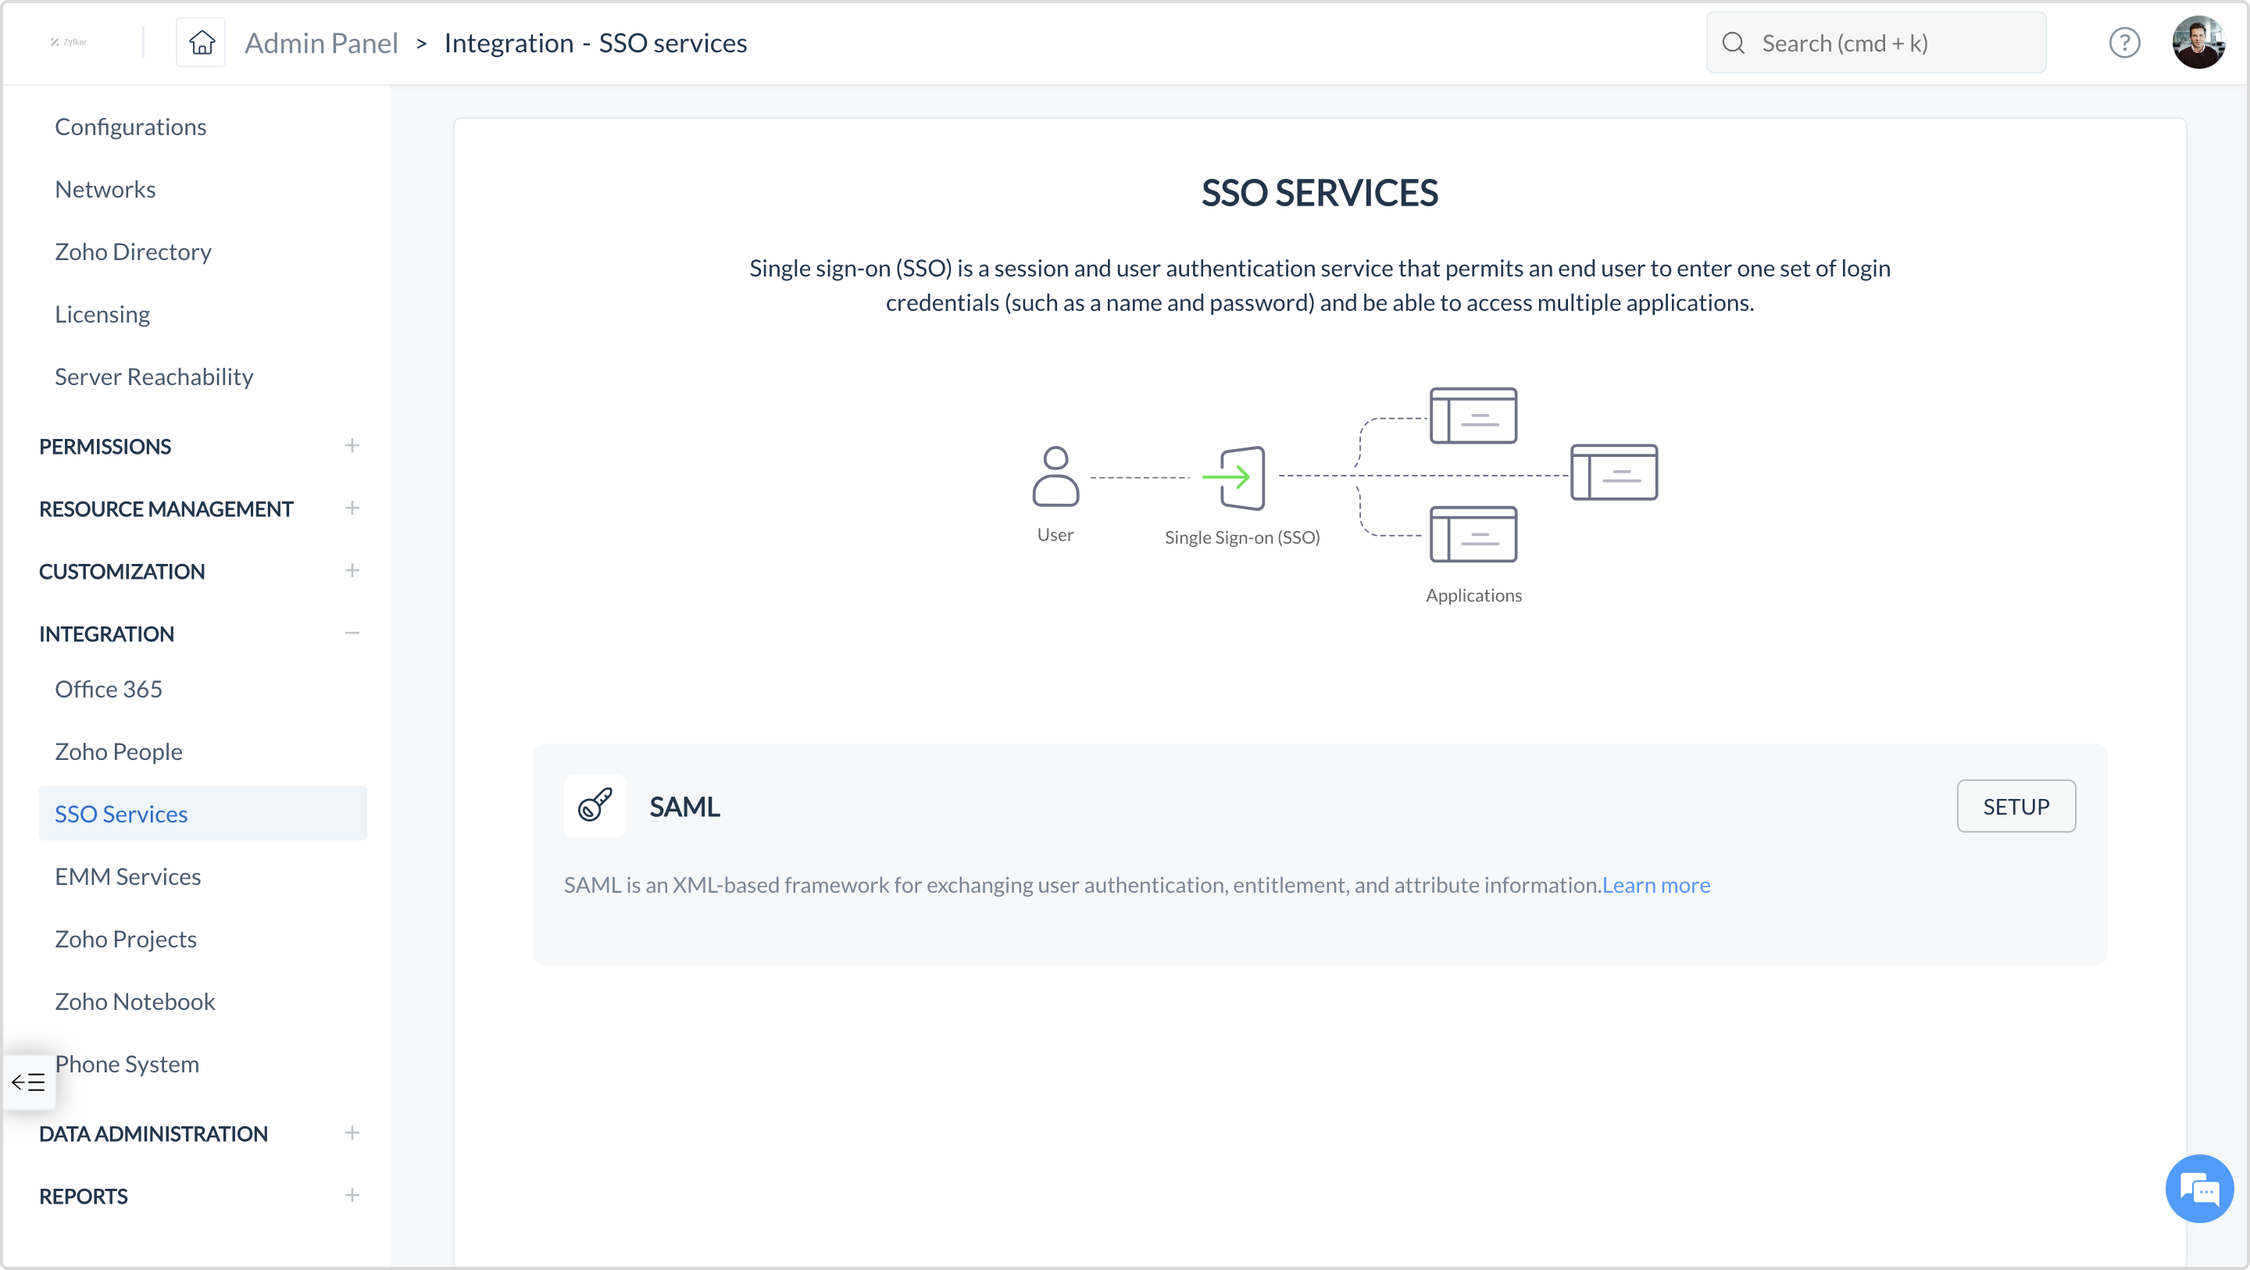2250x1270 pixels.
Task: Expand the Resource Management section
Action: [352, 508]
